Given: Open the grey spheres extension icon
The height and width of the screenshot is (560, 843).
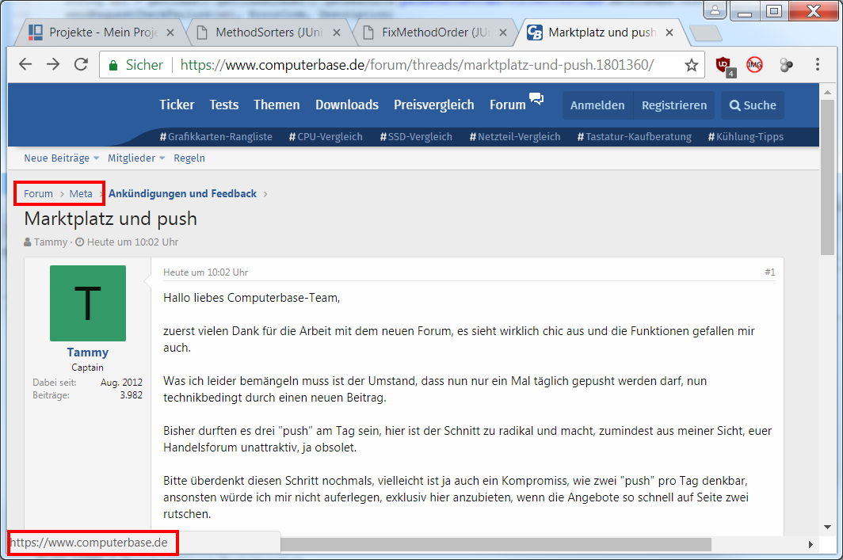Looking at the screenshot, I should pyautogui.click(x=786, y=65).
